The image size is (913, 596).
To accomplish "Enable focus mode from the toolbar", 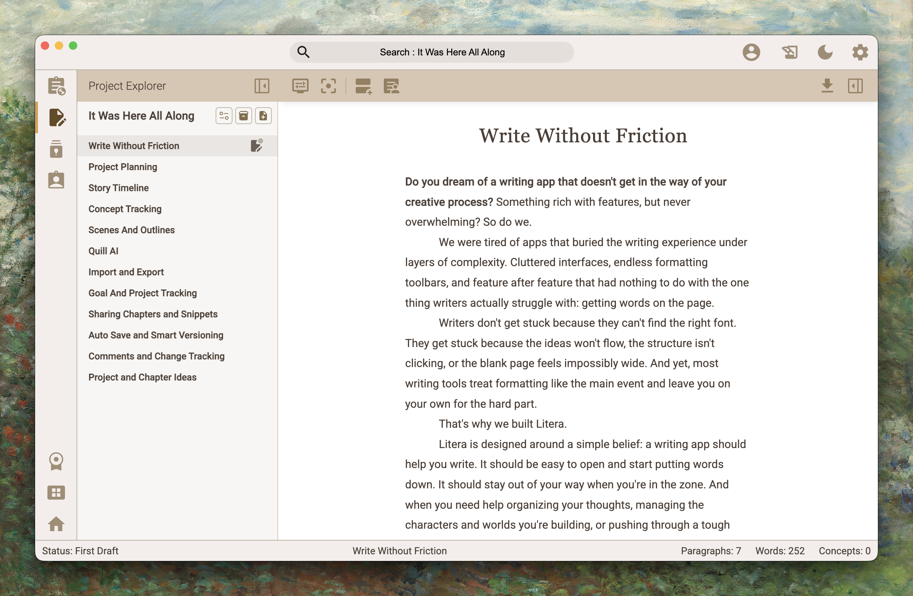I will 329,86.
